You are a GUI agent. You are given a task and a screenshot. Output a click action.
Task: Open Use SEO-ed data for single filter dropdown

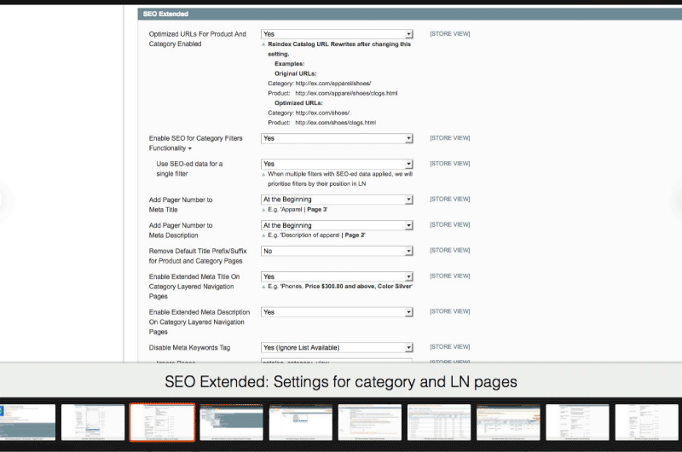pos(337,164)
